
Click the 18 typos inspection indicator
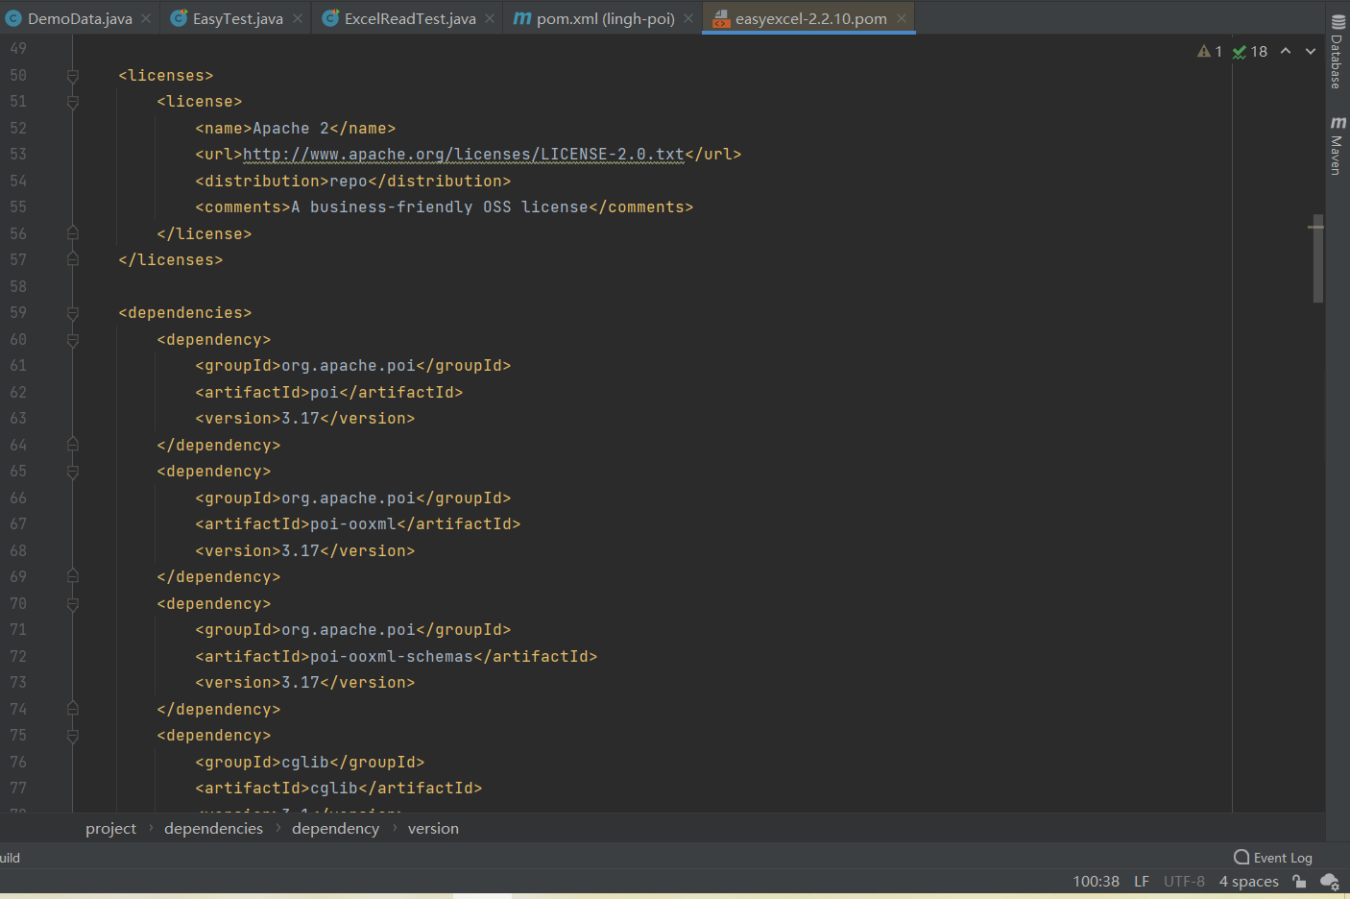click(1250, 51)
